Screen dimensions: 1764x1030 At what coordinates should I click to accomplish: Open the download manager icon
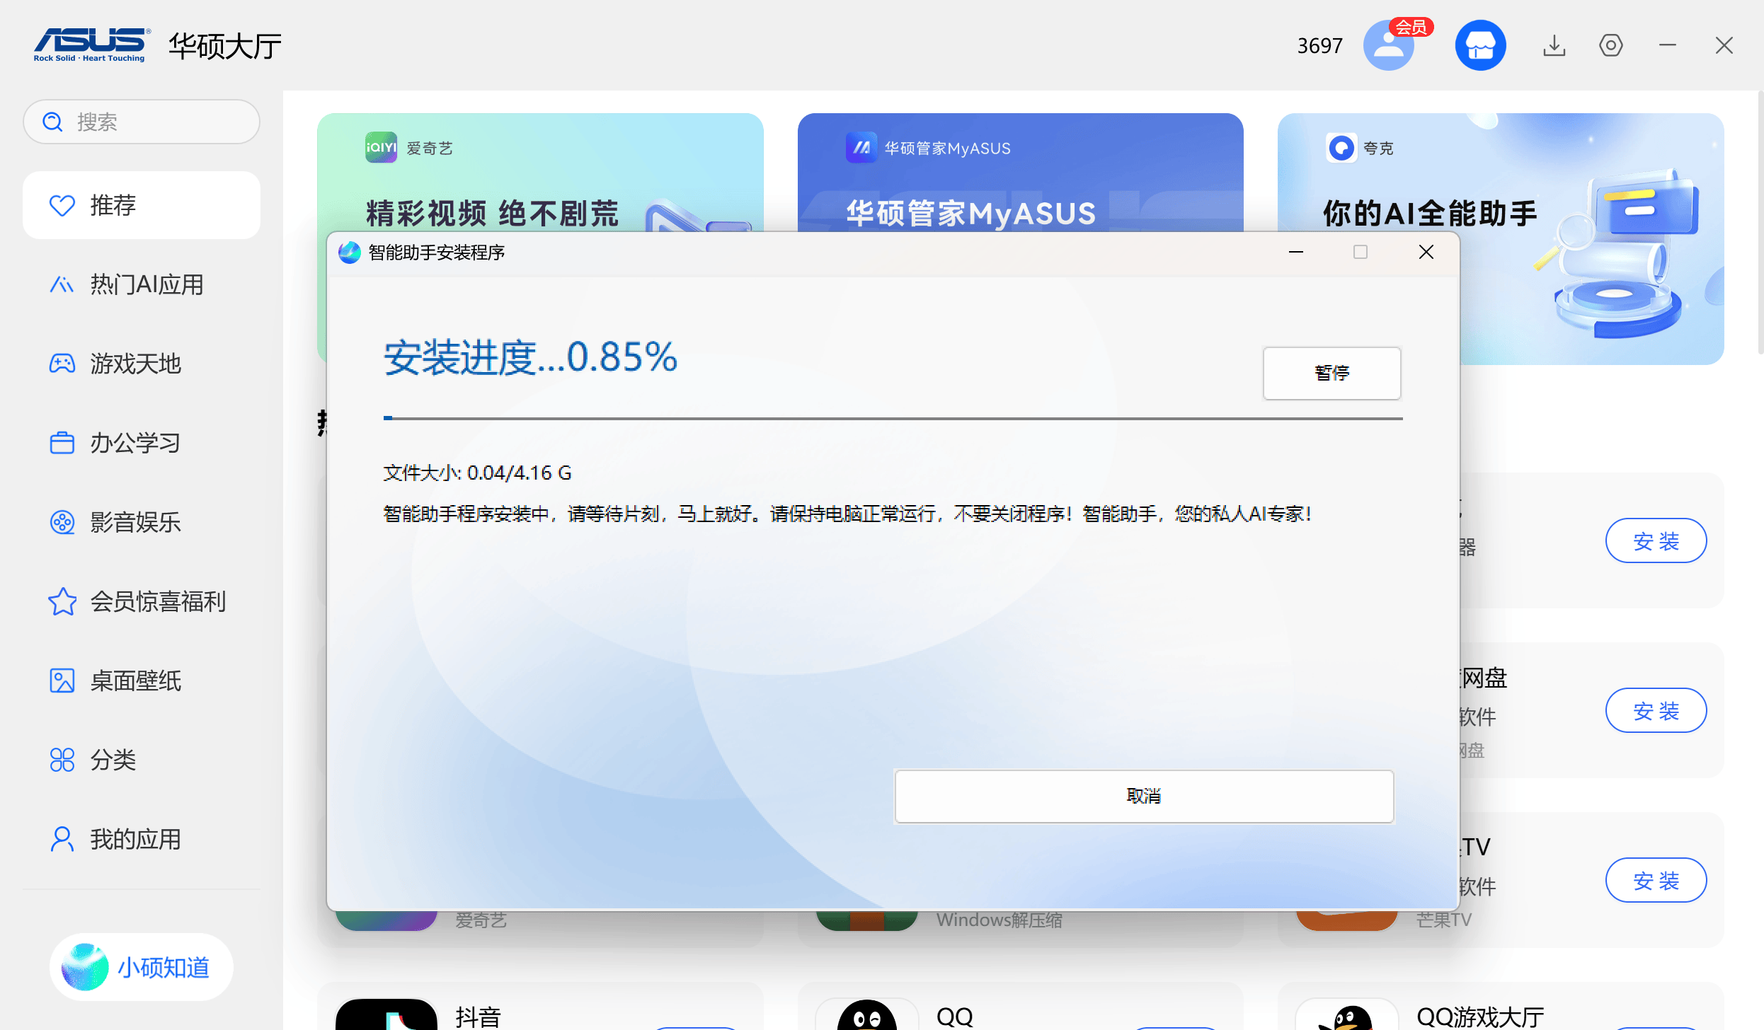click(x=1554, y=46)
